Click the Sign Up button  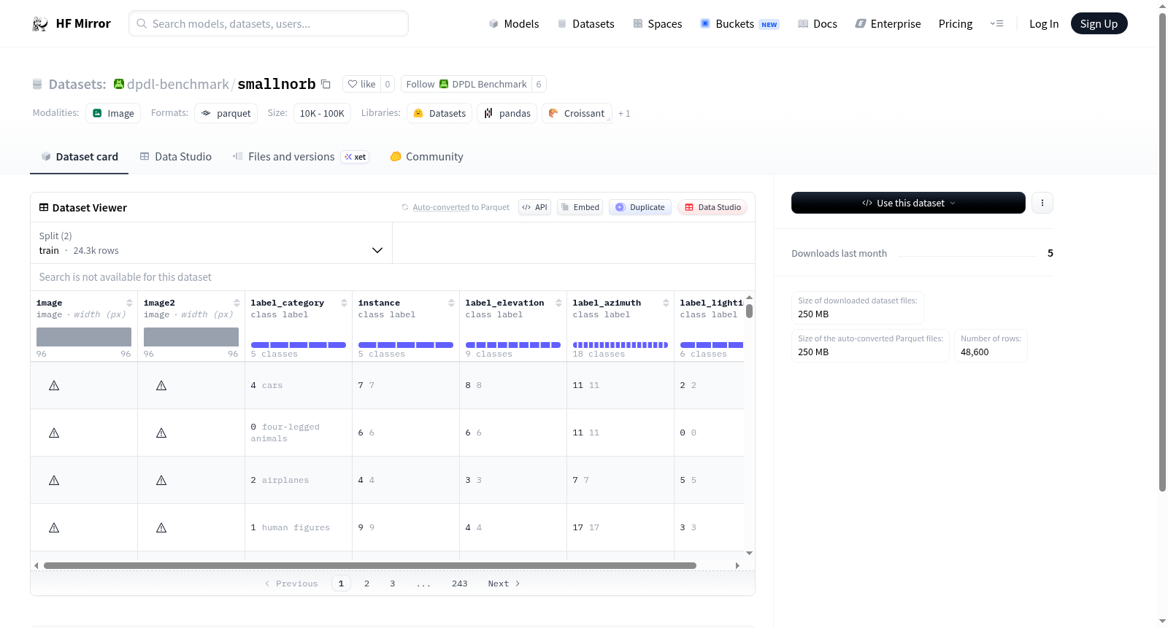point(1099,23)
